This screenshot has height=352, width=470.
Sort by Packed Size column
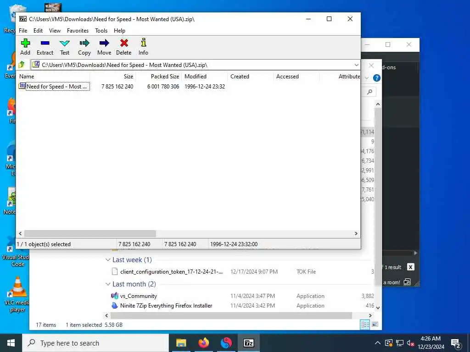point(159,77)
